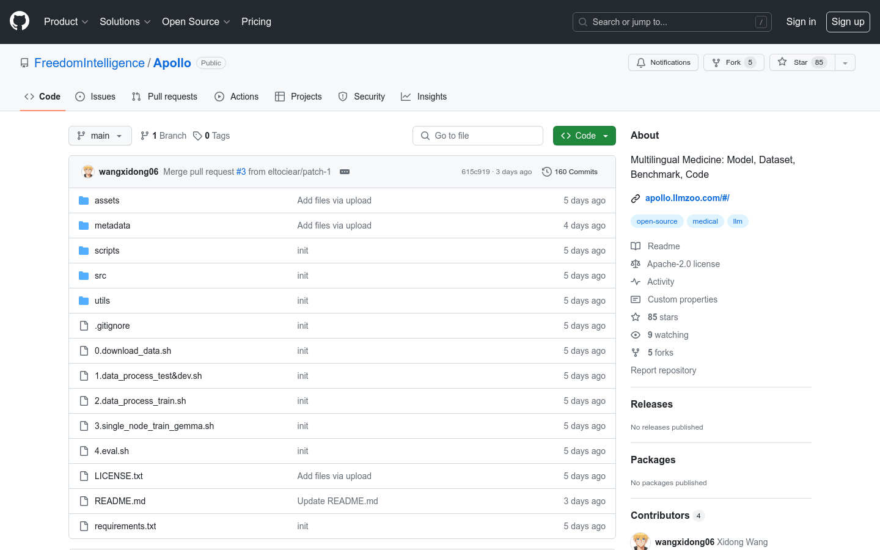Click the Sign up button
Screen dimensions: 880x550
[x=848, y=21]
